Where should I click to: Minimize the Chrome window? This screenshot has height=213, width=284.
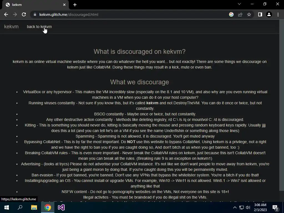click(252, 4)
